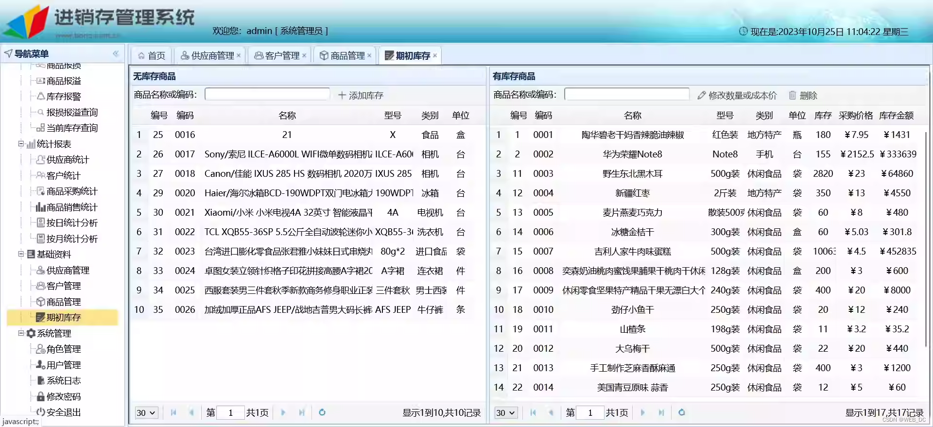Go to last page in 有库存商品 pager
This screenshot has width=933, height=427.
(x=661, y=412)
